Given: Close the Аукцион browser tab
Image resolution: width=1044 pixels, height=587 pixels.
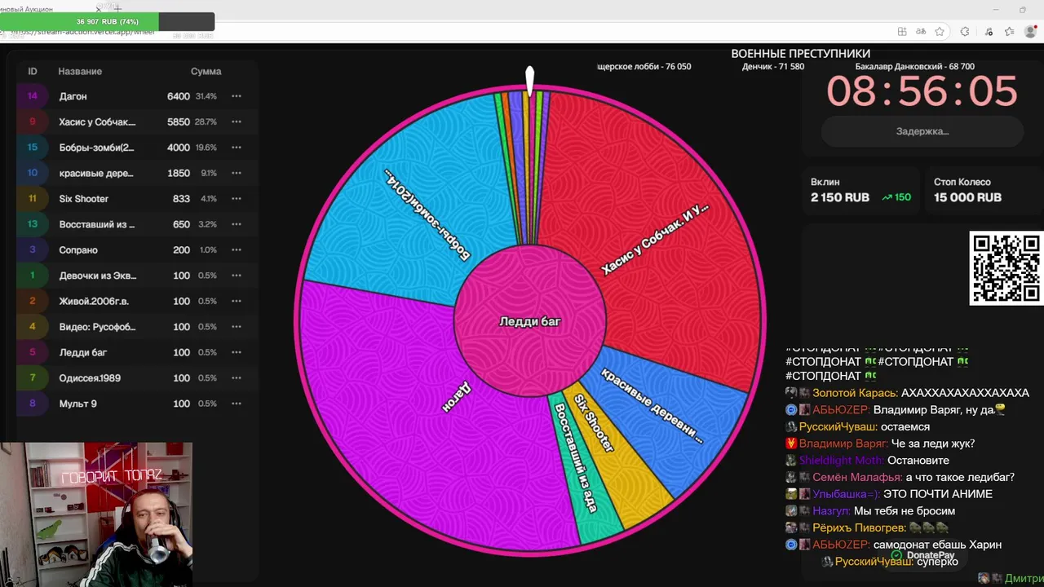Looking at the screenshot, I should 98,9.
